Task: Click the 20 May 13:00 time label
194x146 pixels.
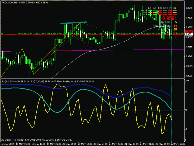Action: tap(85, 144)
